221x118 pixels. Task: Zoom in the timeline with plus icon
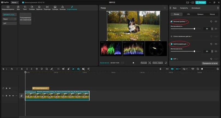tap(218, 69)
